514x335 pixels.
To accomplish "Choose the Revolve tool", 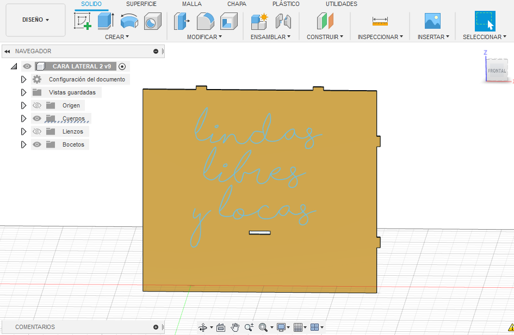I will point(129,21).
